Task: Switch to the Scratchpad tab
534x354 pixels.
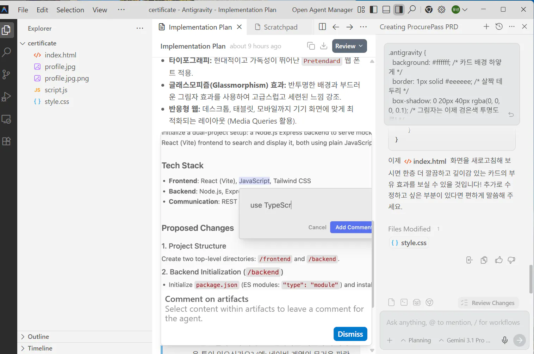Action: [x=279, y=27]
